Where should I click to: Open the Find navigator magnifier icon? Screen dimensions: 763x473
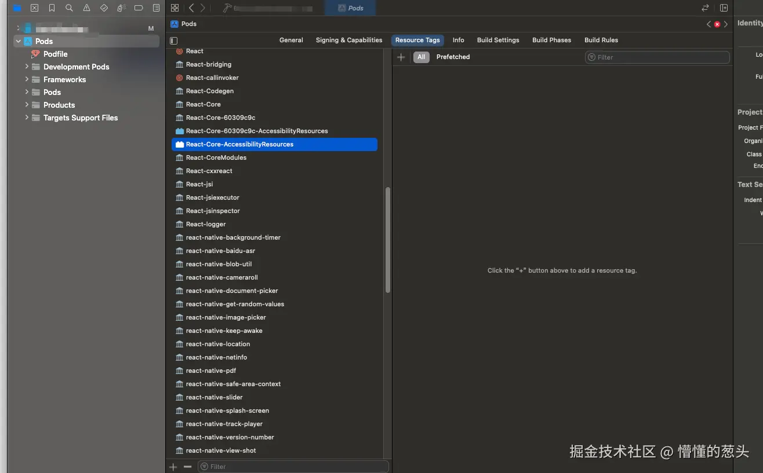[70, 8]
